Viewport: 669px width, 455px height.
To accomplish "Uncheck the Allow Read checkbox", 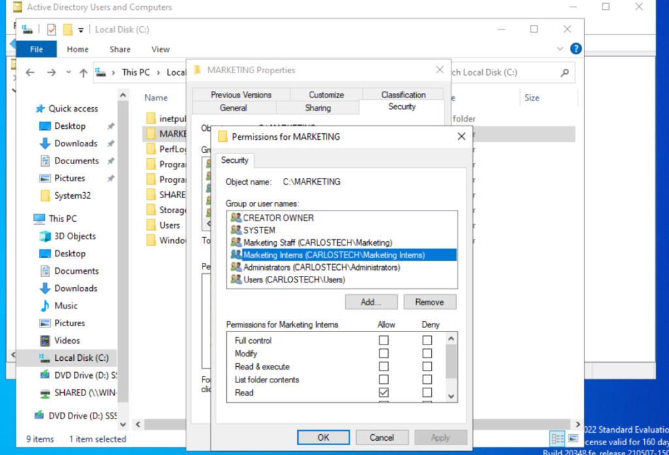I will (383, 393).
